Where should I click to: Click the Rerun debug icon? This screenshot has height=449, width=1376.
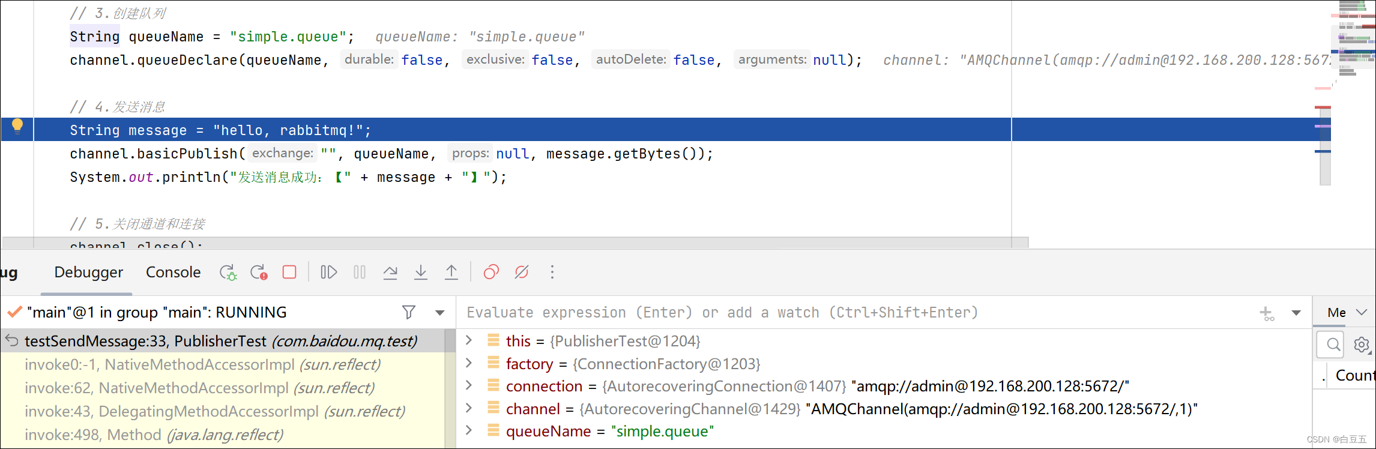click(228, 273)
